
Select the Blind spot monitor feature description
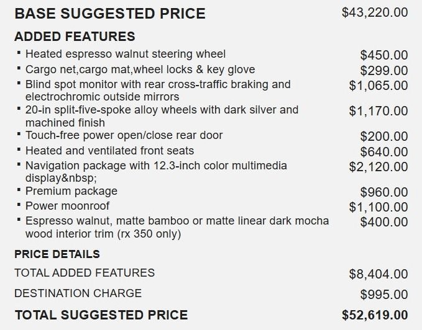coord(158,91)
